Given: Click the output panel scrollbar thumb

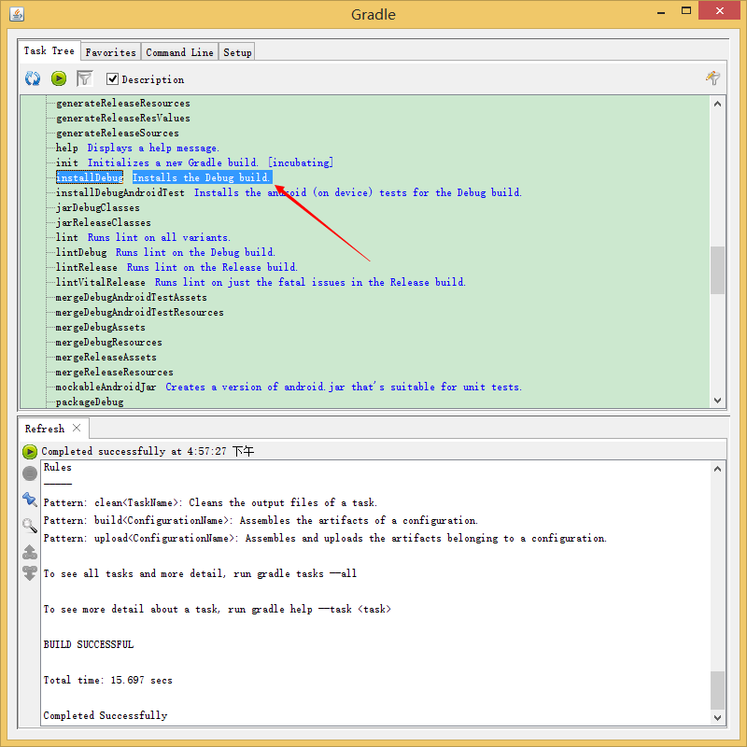Looking at the screenshot, I should click(x=717, y=690).
